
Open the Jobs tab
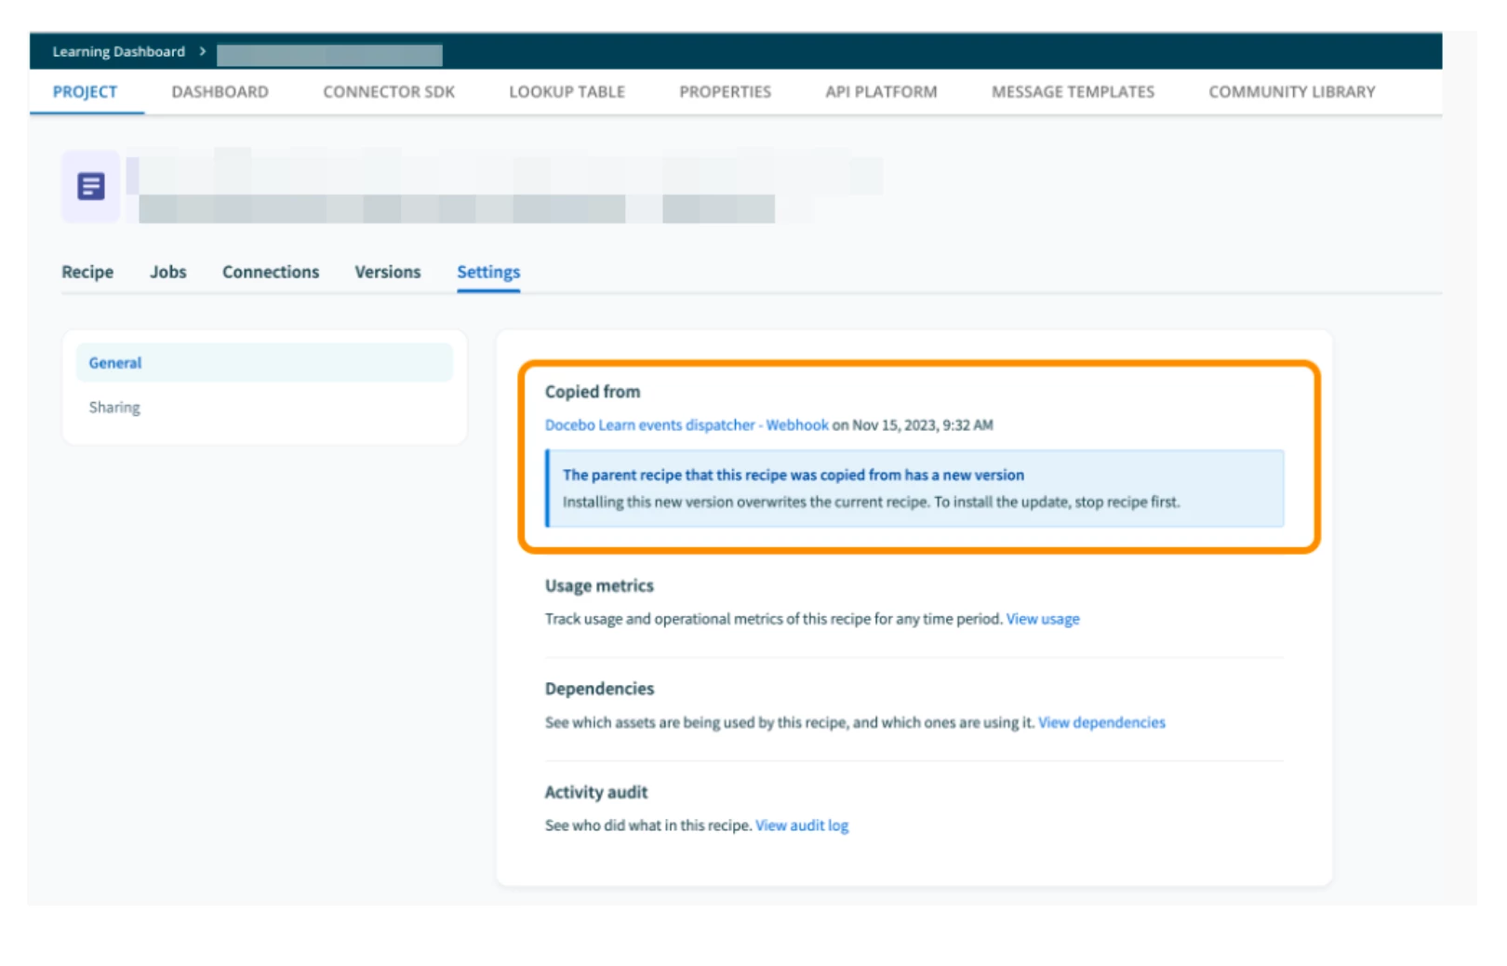(168, 272)
